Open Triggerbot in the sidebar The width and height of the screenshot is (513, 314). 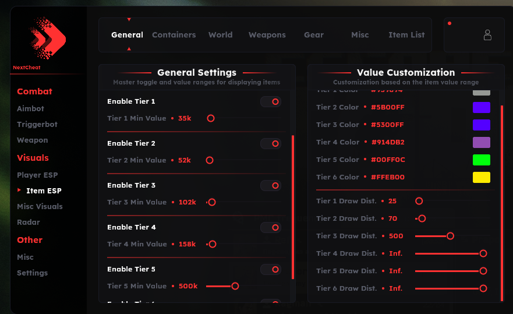[37, 125]
